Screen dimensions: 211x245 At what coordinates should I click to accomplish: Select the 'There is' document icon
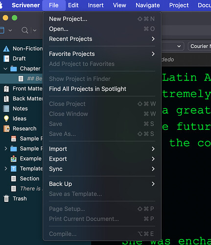click(14, 189)
